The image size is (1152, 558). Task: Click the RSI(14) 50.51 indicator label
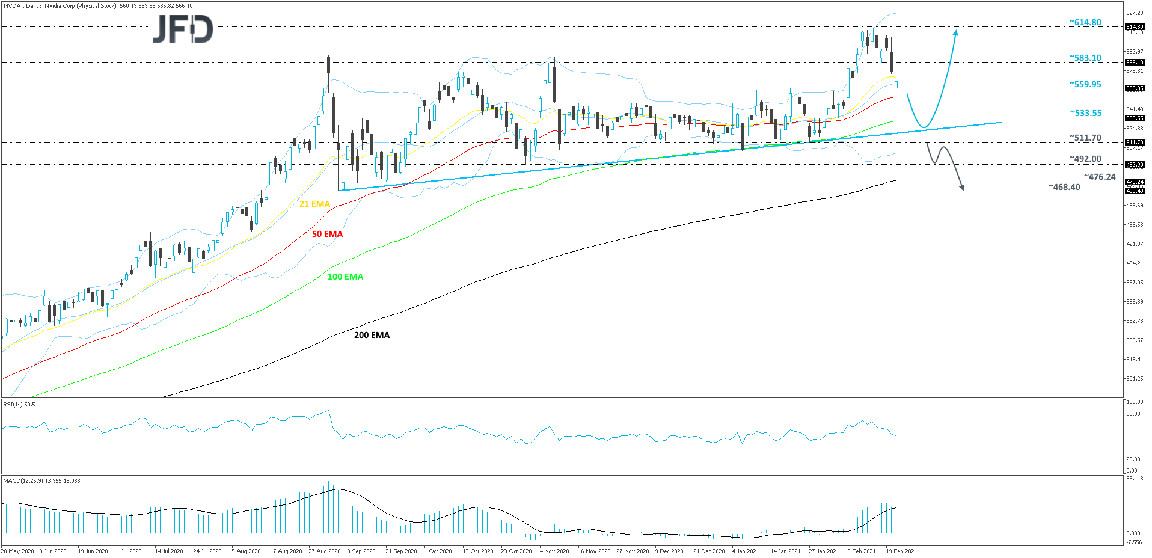(20, 405)
